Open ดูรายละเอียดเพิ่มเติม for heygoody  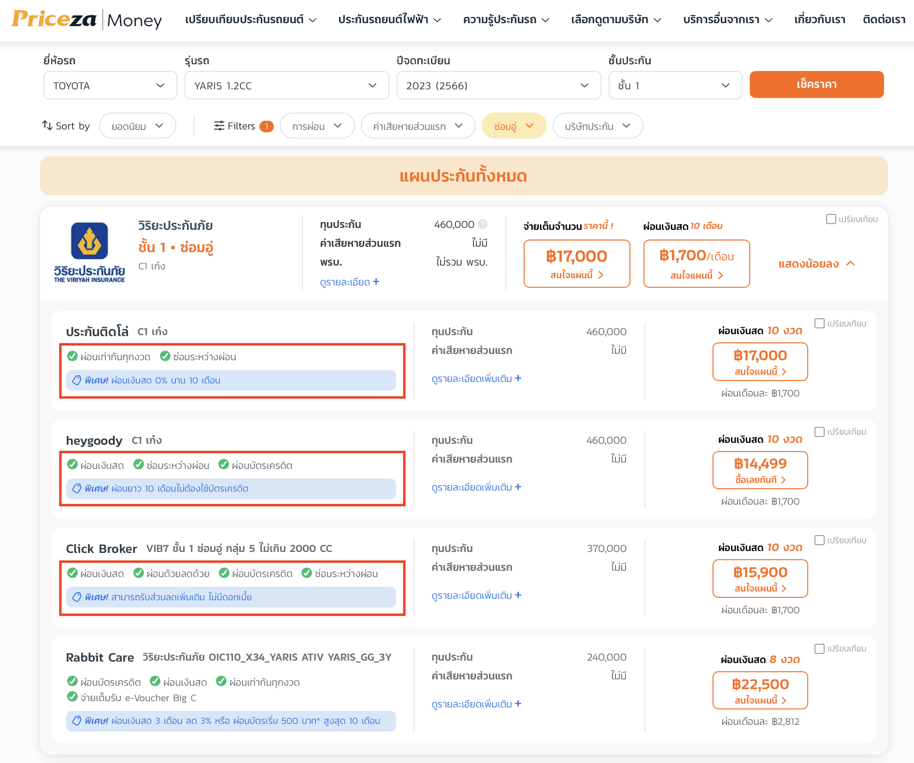[x=476, y=487]
